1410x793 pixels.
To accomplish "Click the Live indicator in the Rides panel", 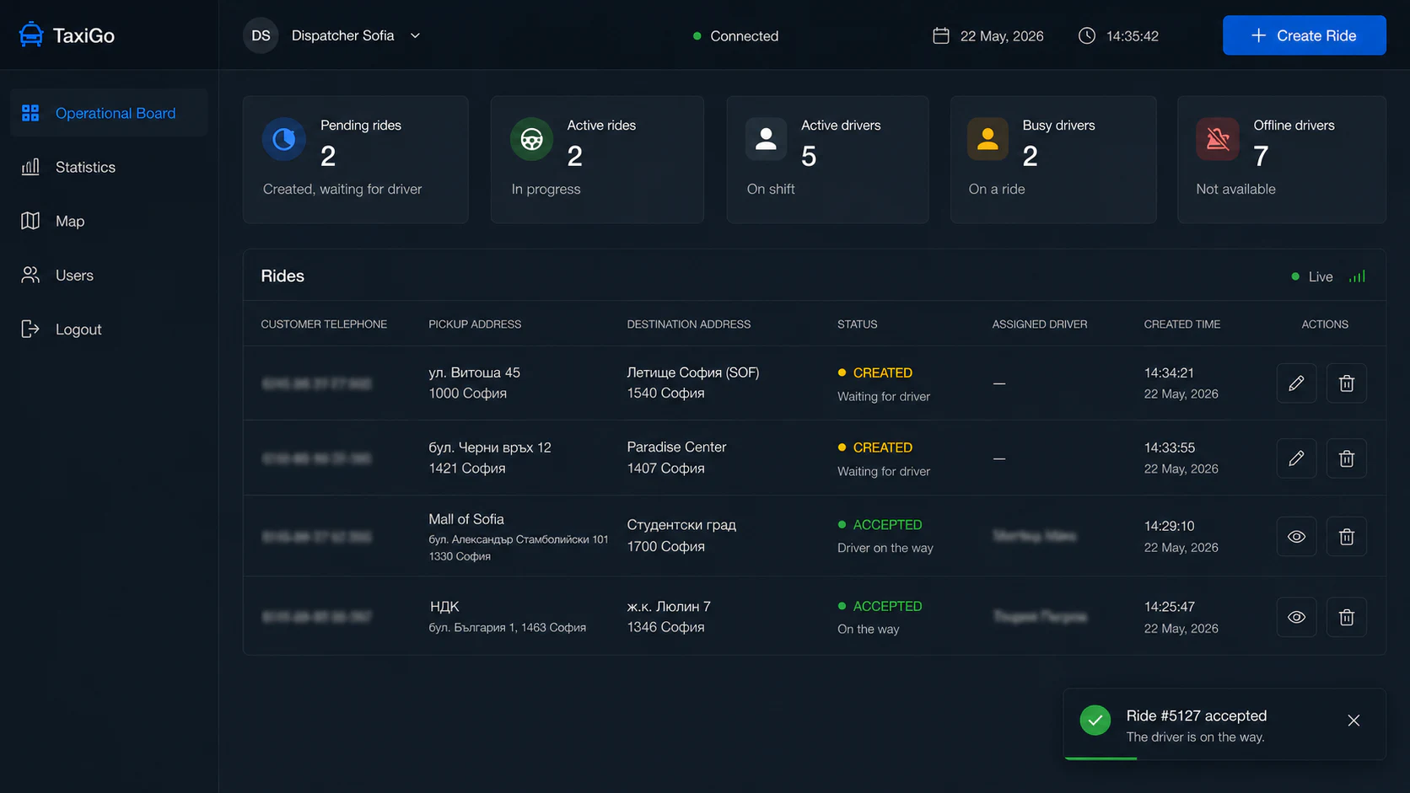I will pos(1312,276).
